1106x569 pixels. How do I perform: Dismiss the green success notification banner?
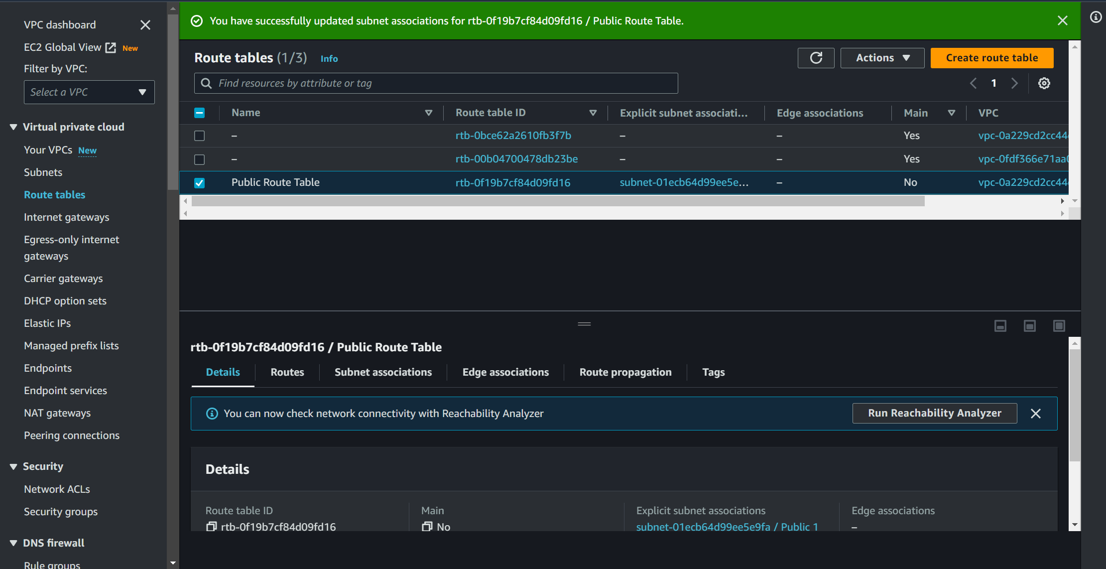tap(1063, 20)
